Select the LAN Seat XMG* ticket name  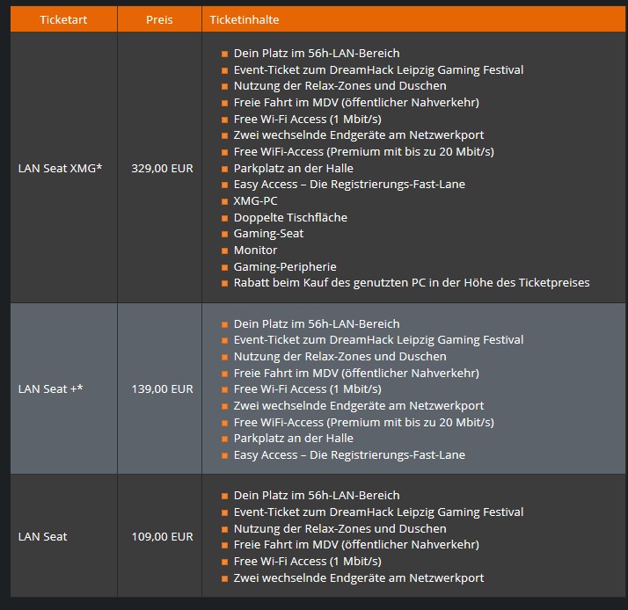click(60, 168)
